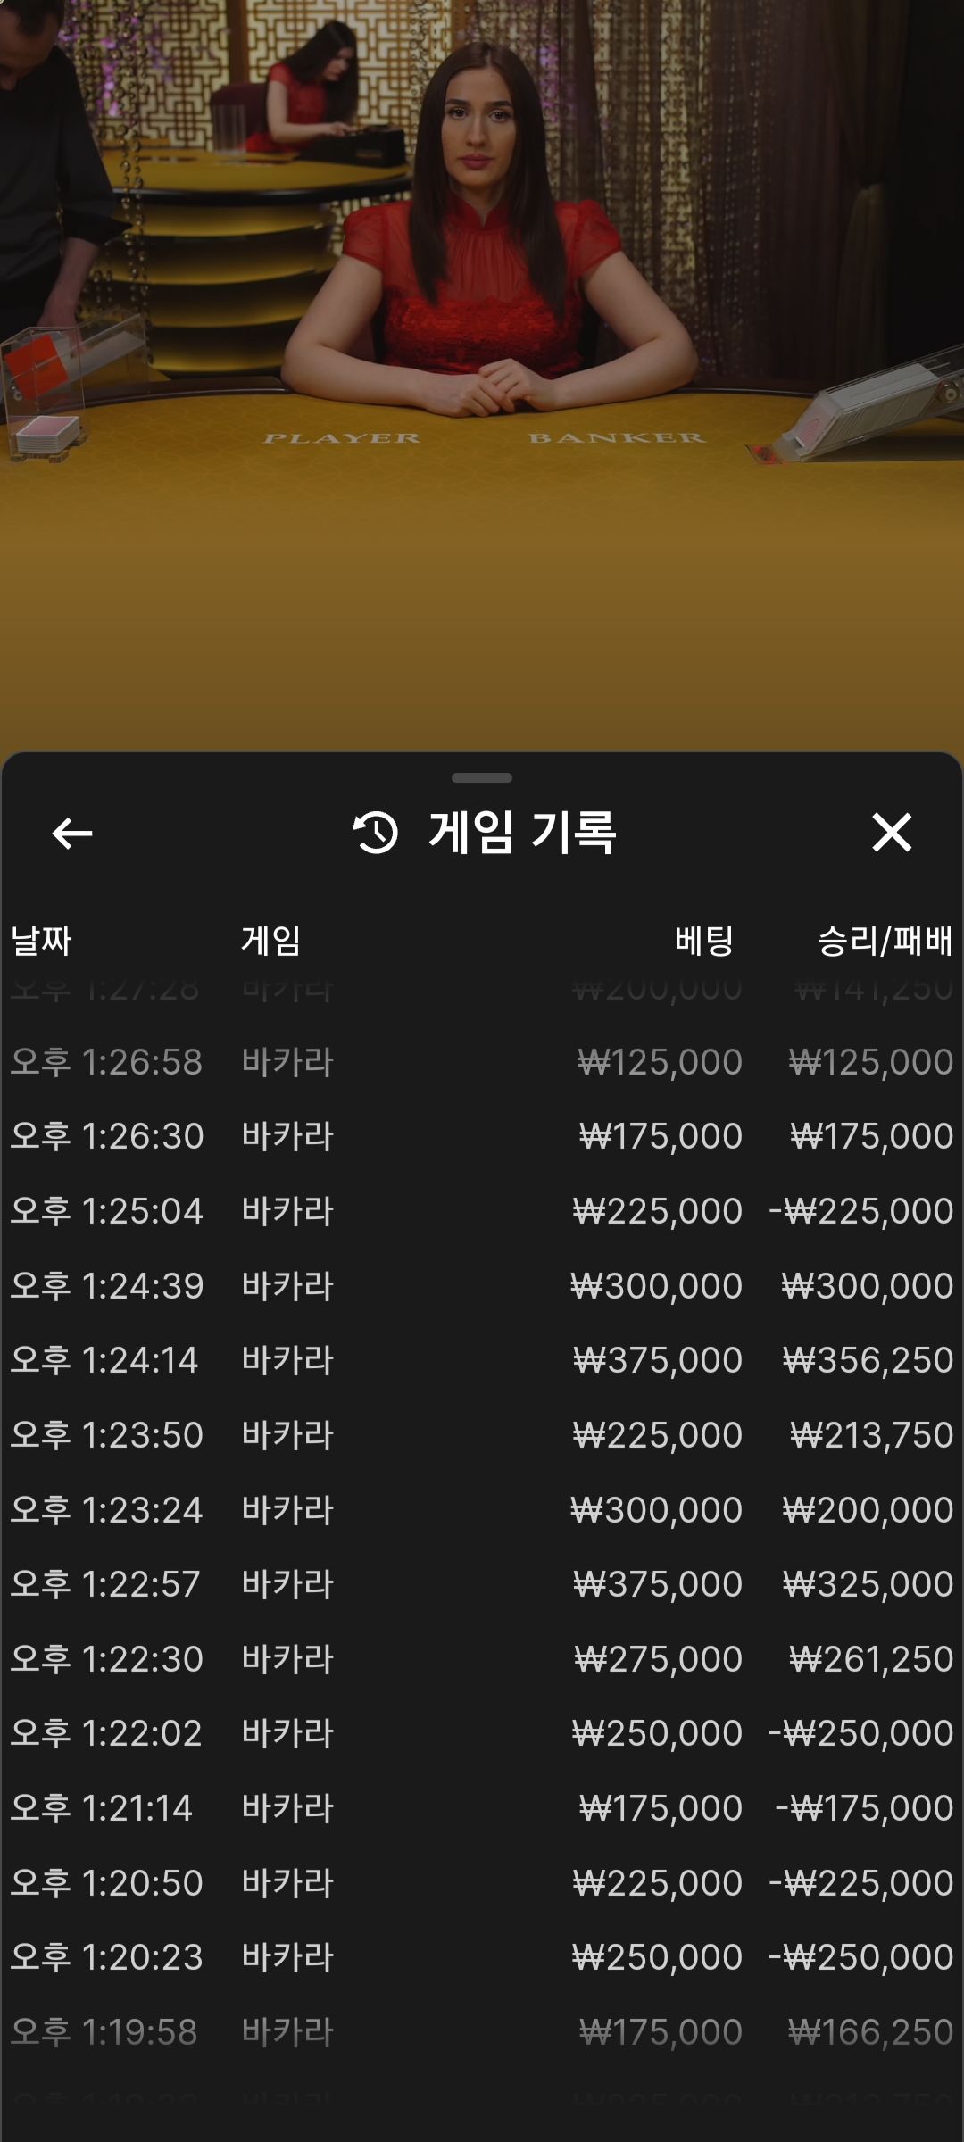Select the 베팅 column header
The width and height of the screenshot is (964, 2142).
(703, 941)
